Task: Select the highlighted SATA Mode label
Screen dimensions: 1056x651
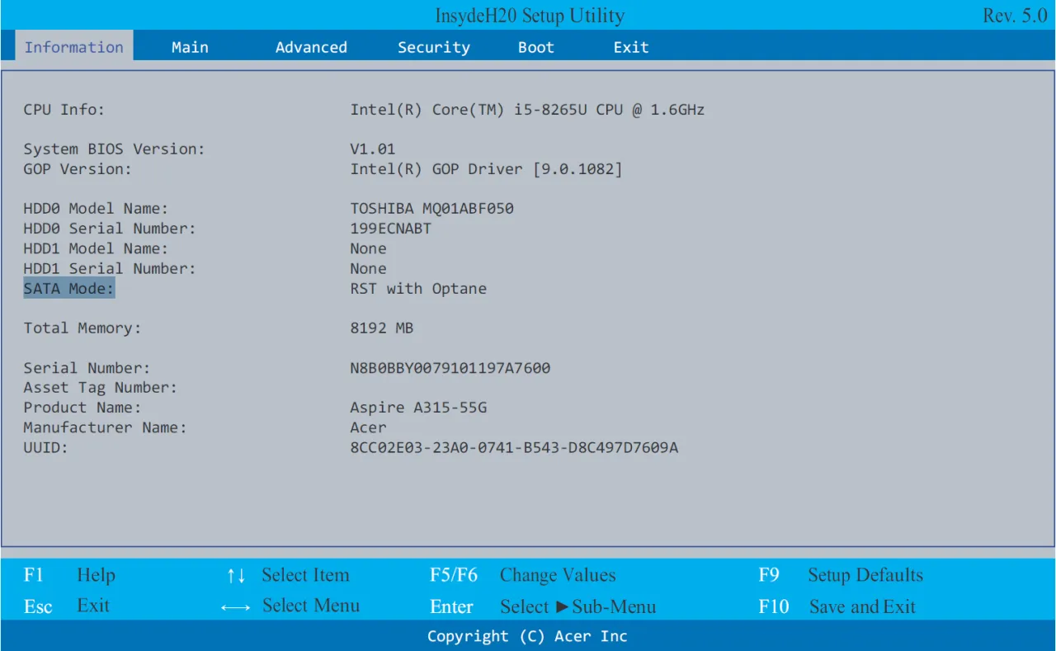Action: pyautogui.click(x=69, y=288)
